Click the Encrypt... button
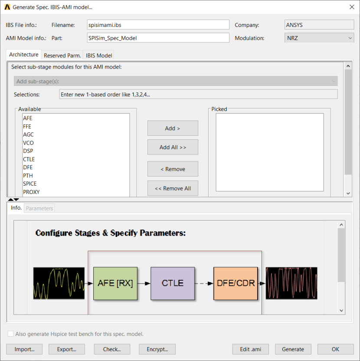The height and width of the screenshot is (361, 360). [x=157, y=349]
